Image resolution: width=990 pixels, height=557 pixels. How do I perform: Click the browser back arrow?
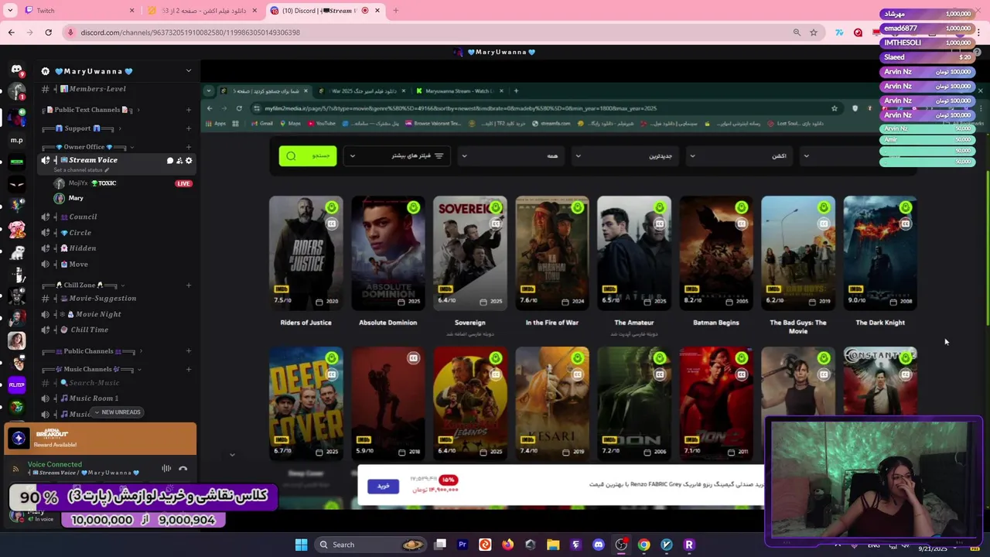11,32
